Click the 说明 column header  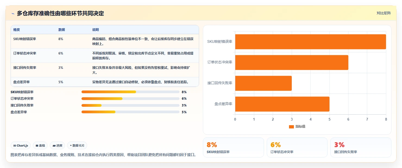coord(96,30)
